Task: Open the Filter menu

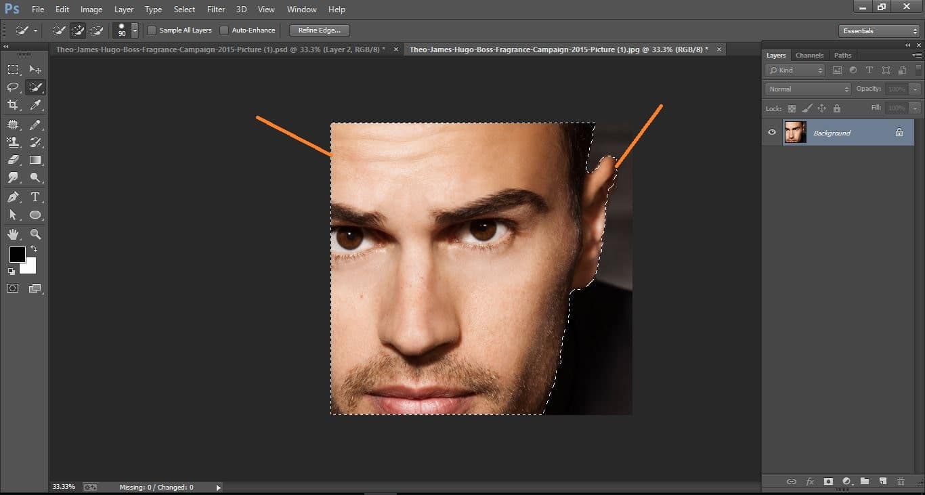Action: click(215, 9)
